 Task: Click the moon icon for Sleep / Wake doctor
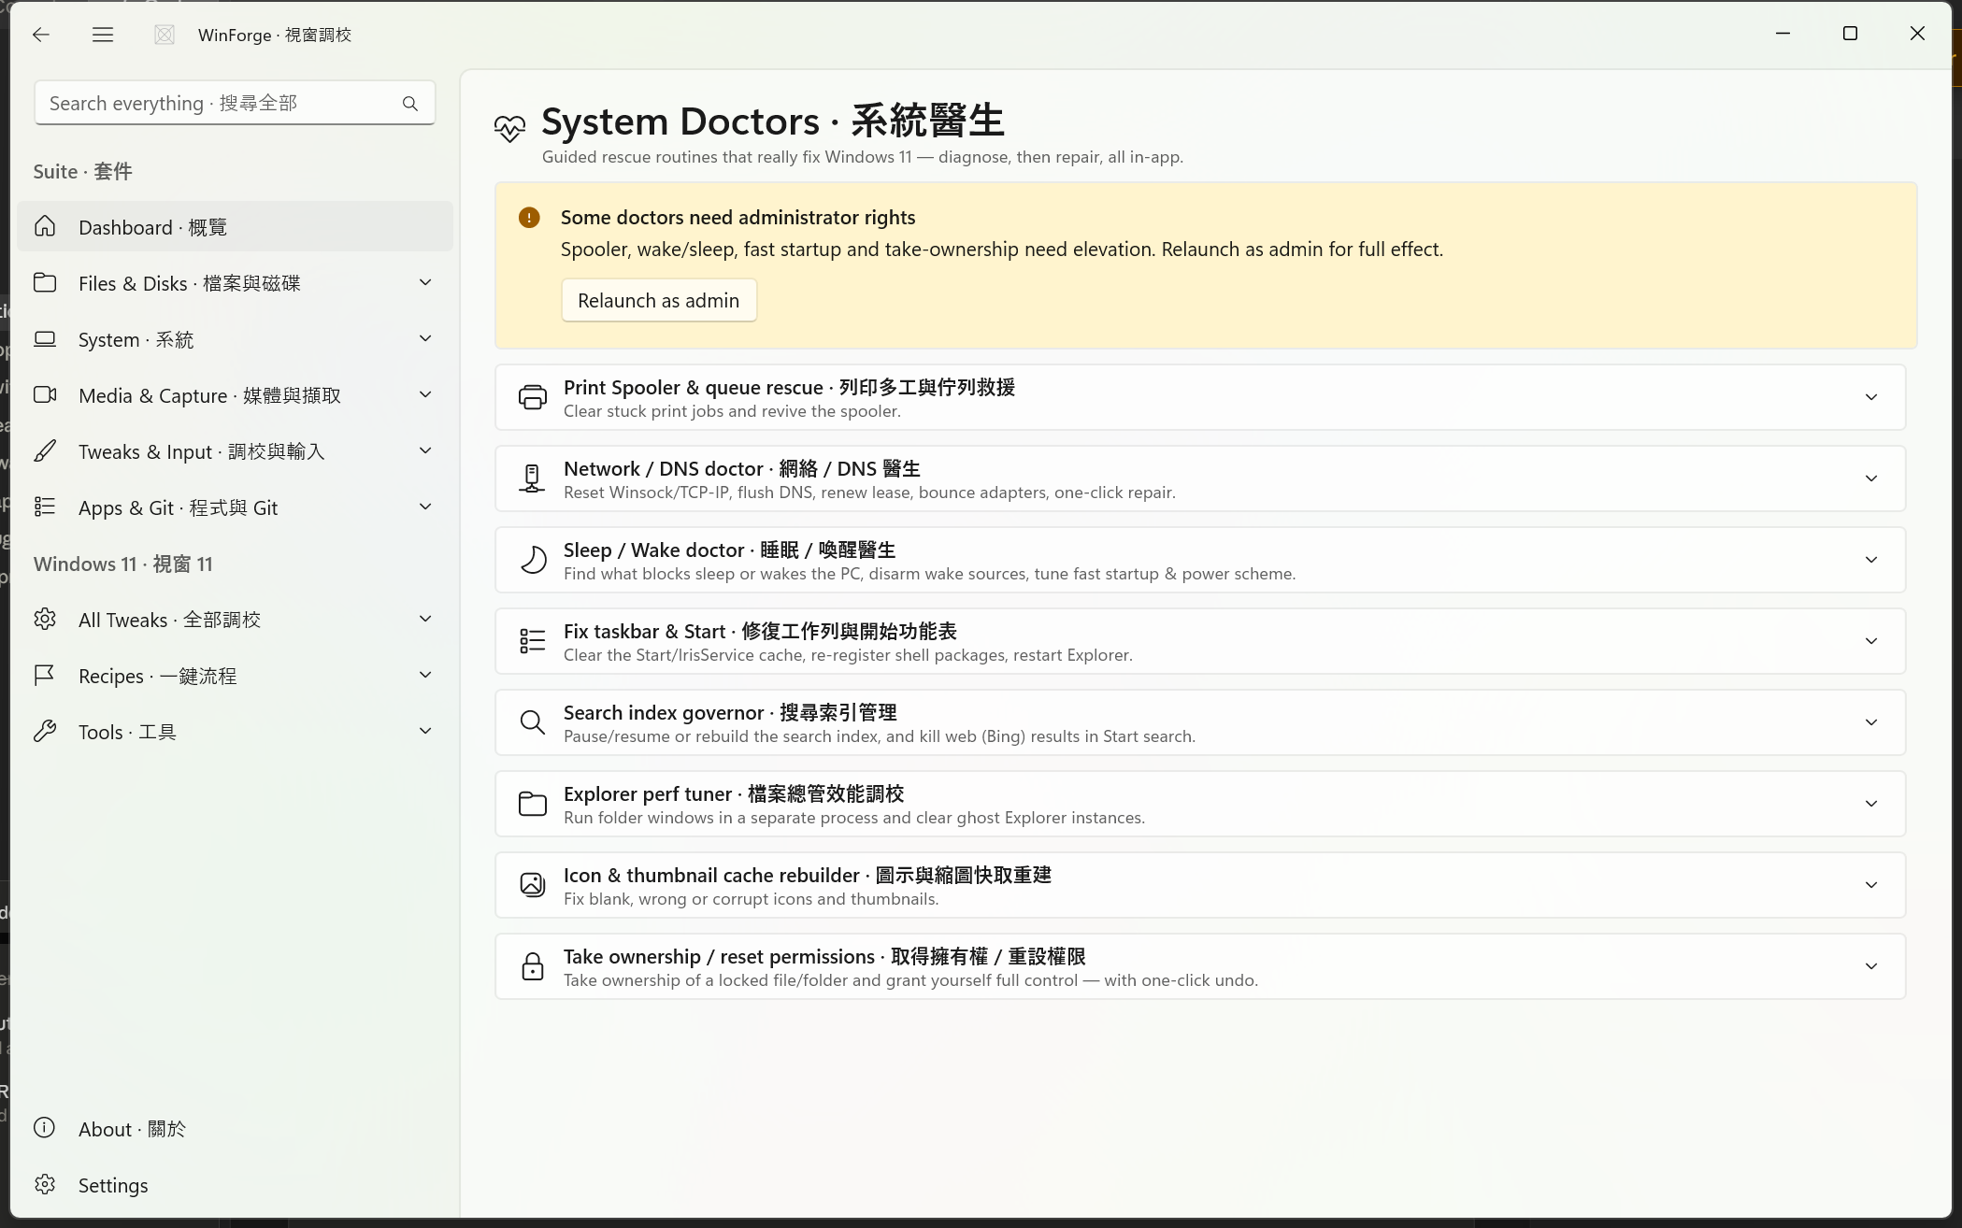533,560
